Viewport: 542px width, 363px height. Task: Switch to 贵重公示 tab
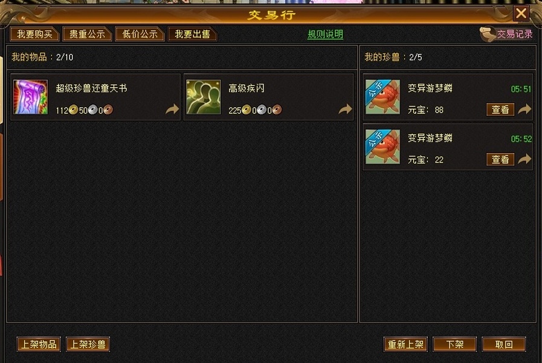point(87,34)
